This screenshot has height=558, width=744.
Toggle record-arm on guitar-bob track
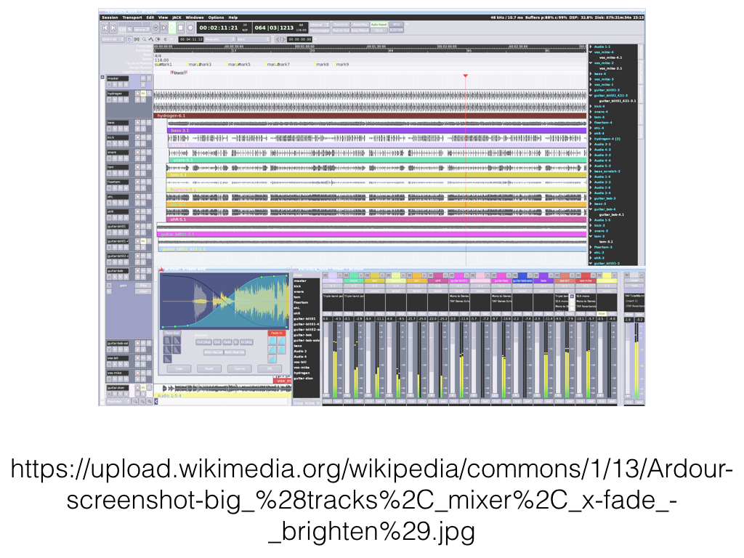click(137, 271)
